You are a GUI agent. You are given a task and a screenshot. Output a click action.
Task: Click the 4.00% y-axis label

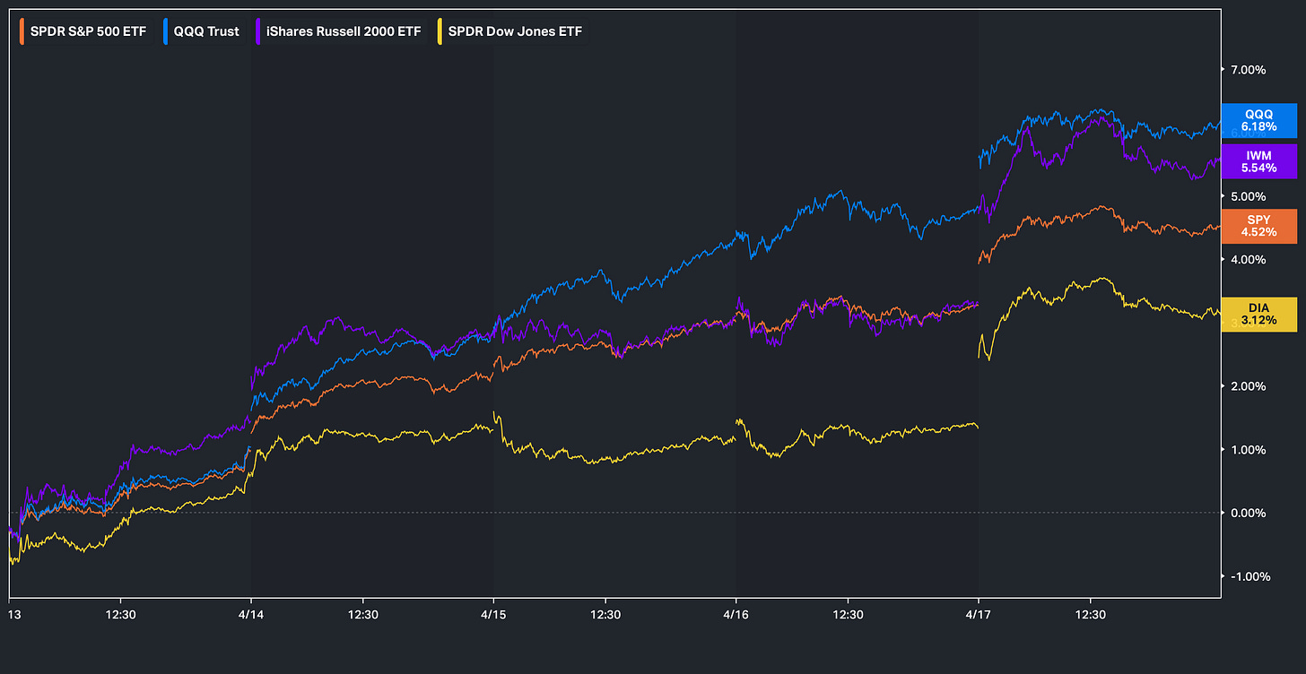tap(1248, 260)
